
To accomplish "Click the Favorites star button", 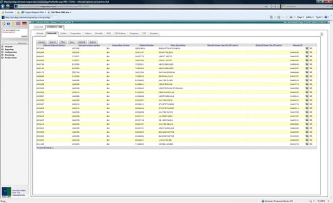I will click(x=8, y=12).
